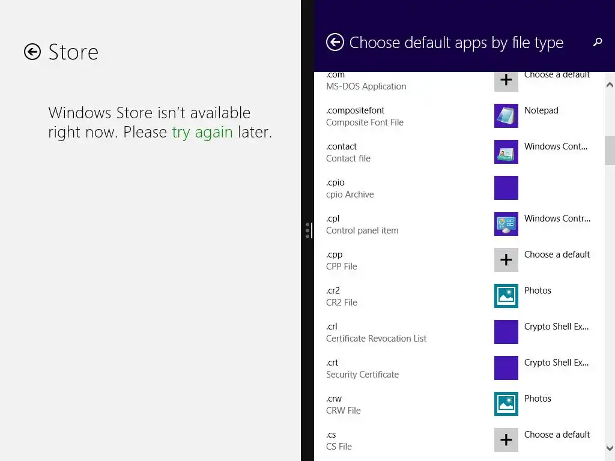
Task: Click the plus icon for .cs
Action: tap(506, 440)
